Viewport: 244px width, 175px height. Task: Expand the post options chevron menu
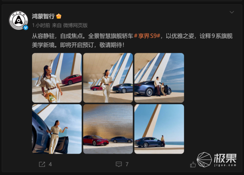(232, 12)
